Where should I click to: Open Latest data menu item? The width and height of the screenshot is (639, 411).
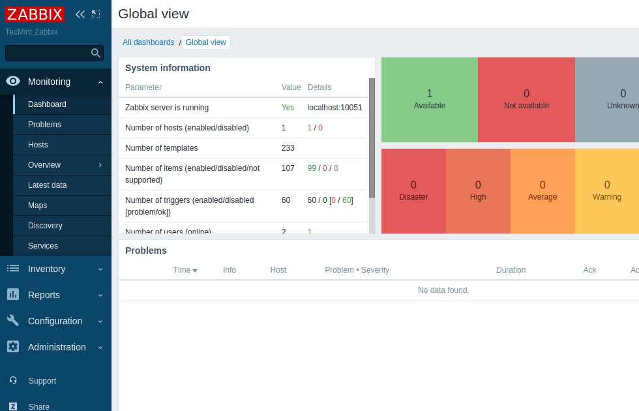tap(47, 185)
